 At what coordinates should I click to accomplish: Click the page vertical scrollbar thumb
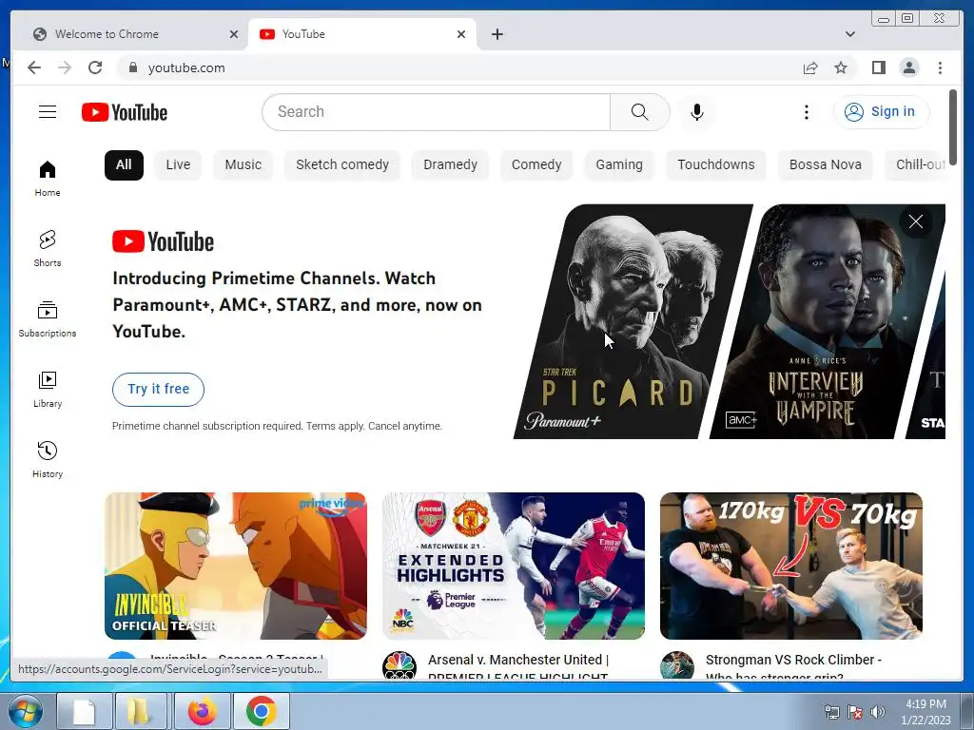[953, 127]
